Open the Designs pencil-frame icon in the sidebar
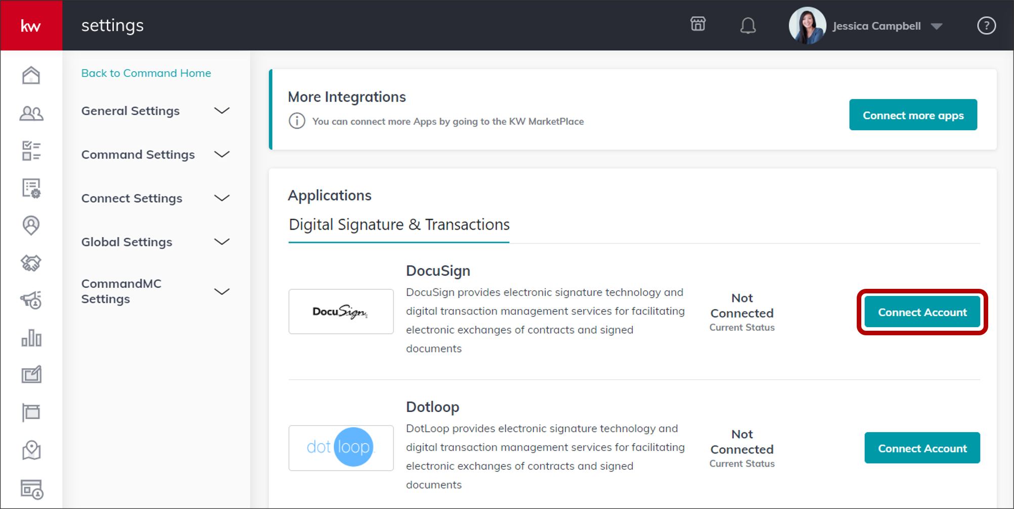Image resolution: width=1014 pixels, height=509 pixels. (x=31, y=375)
